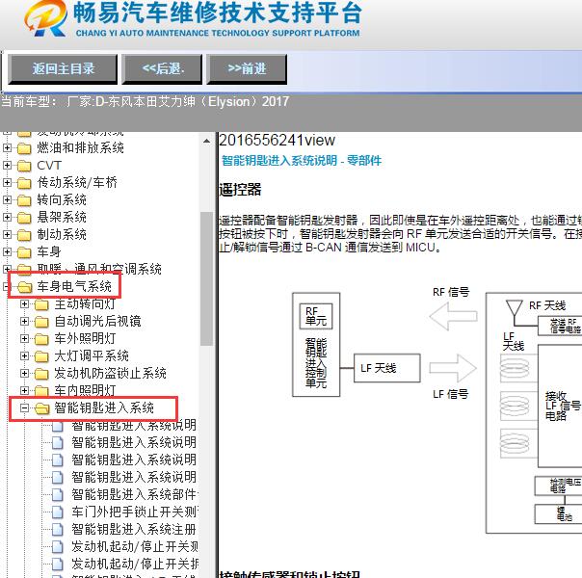
Task: Click the 转向系统 folder icon
Action: (24, 200)
